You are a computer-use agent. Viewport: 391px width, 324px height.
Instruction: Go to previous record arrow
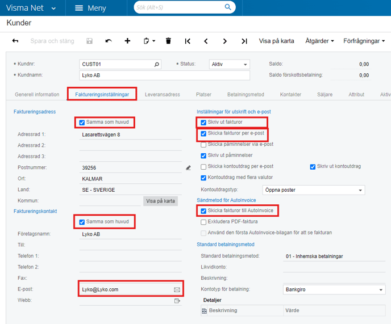pyautogui.click(x=206, y=41)
